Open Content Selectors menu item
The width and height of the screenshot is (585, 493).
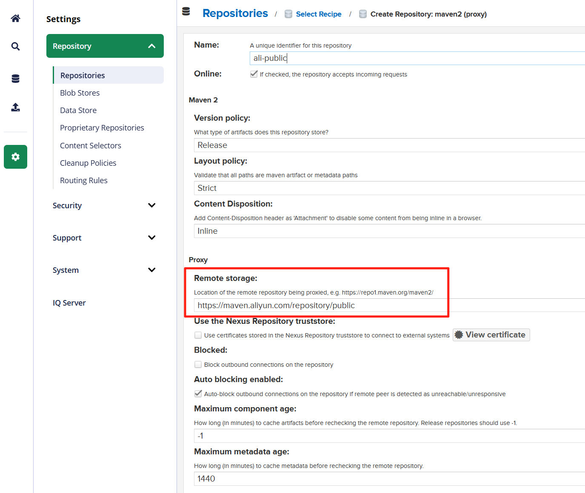[x=91, y=145]
